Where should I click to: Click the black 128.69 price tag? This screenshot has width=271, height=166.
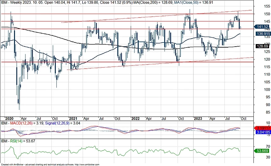pos(262,46)
